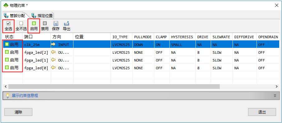Click the OPENDRAIN column header
This screenshot has width=282, height=123.
tap(268, 37)
